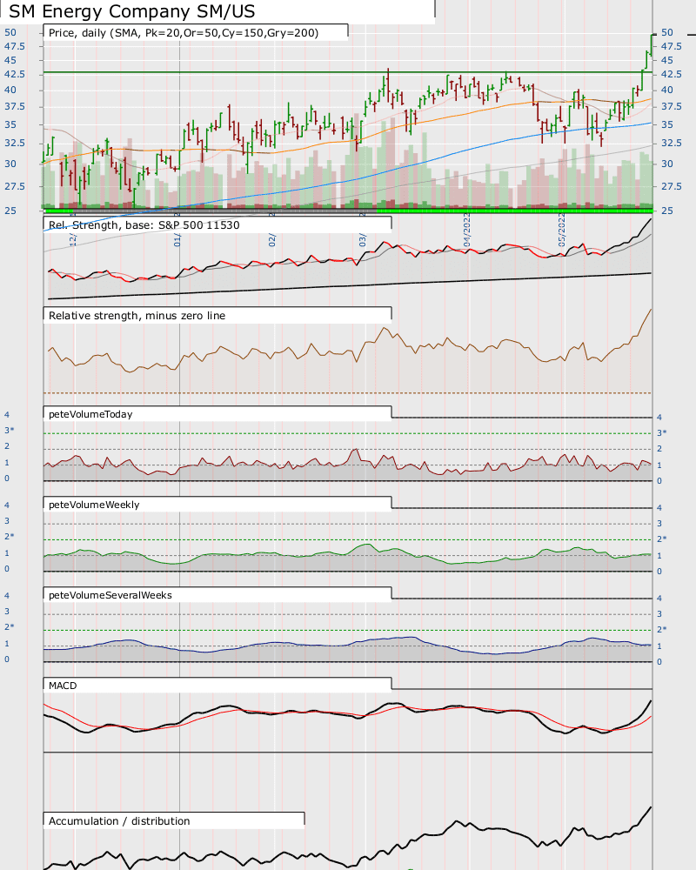This screenshot has width=696, height=870.
Task: Click the peteVolumeToday panel label
Action: [x=90, y=414]
